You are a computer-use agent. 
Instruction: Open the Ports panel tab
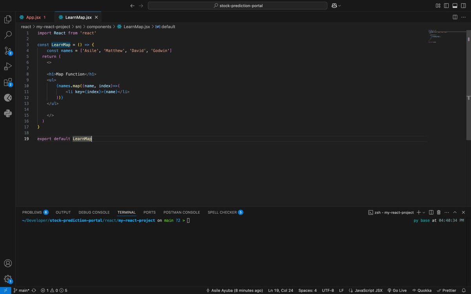(150, 212)
